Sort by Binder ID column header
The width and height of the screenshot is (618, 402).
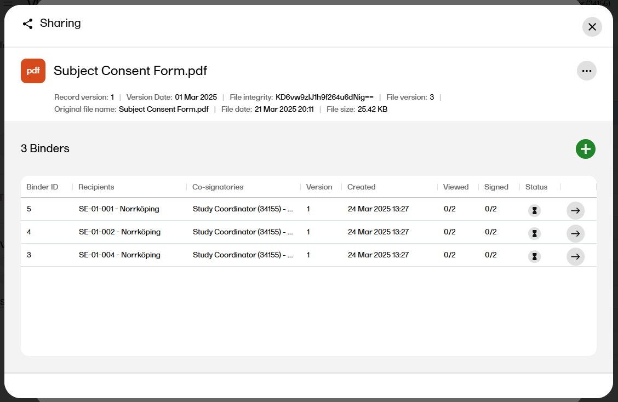[x=42, y=187]
